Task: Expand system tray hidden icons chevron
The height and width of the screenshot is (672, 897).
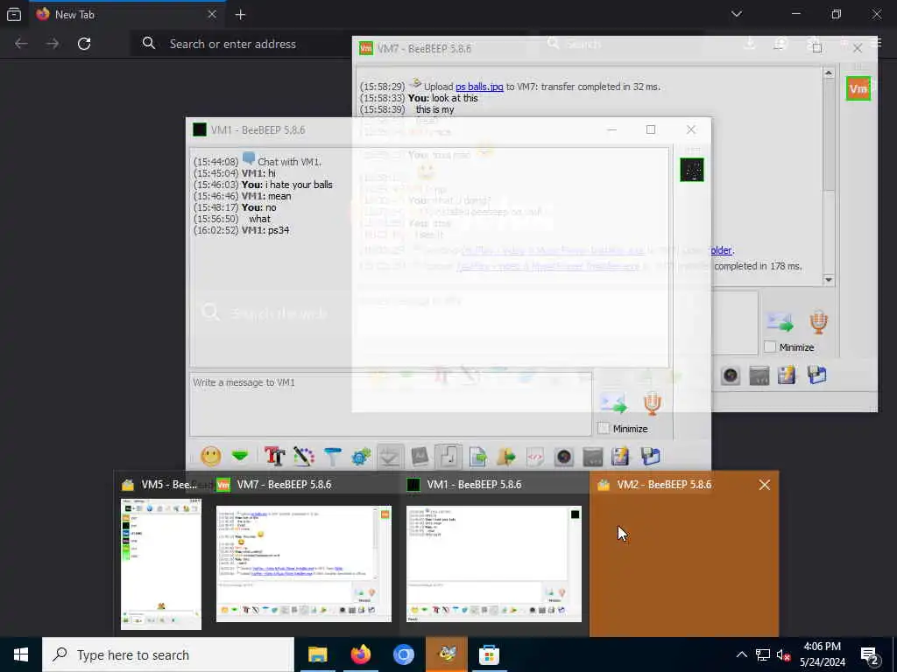Action: point(741,654)
